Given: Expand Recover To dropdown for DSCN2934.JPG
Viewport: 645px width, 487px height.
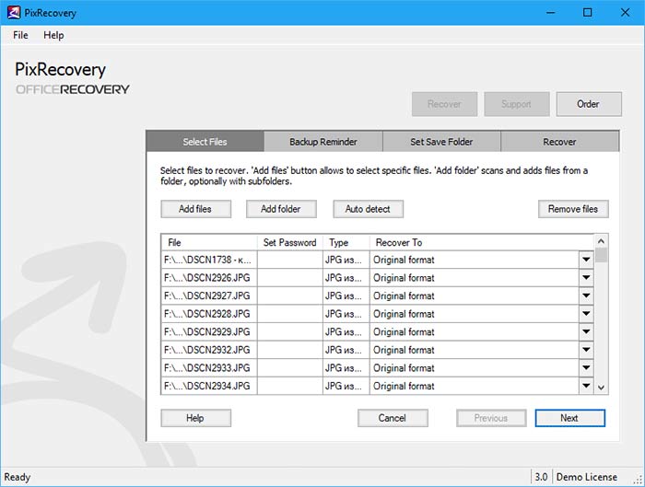Looking at the screenshot, I should pos(586,386).
